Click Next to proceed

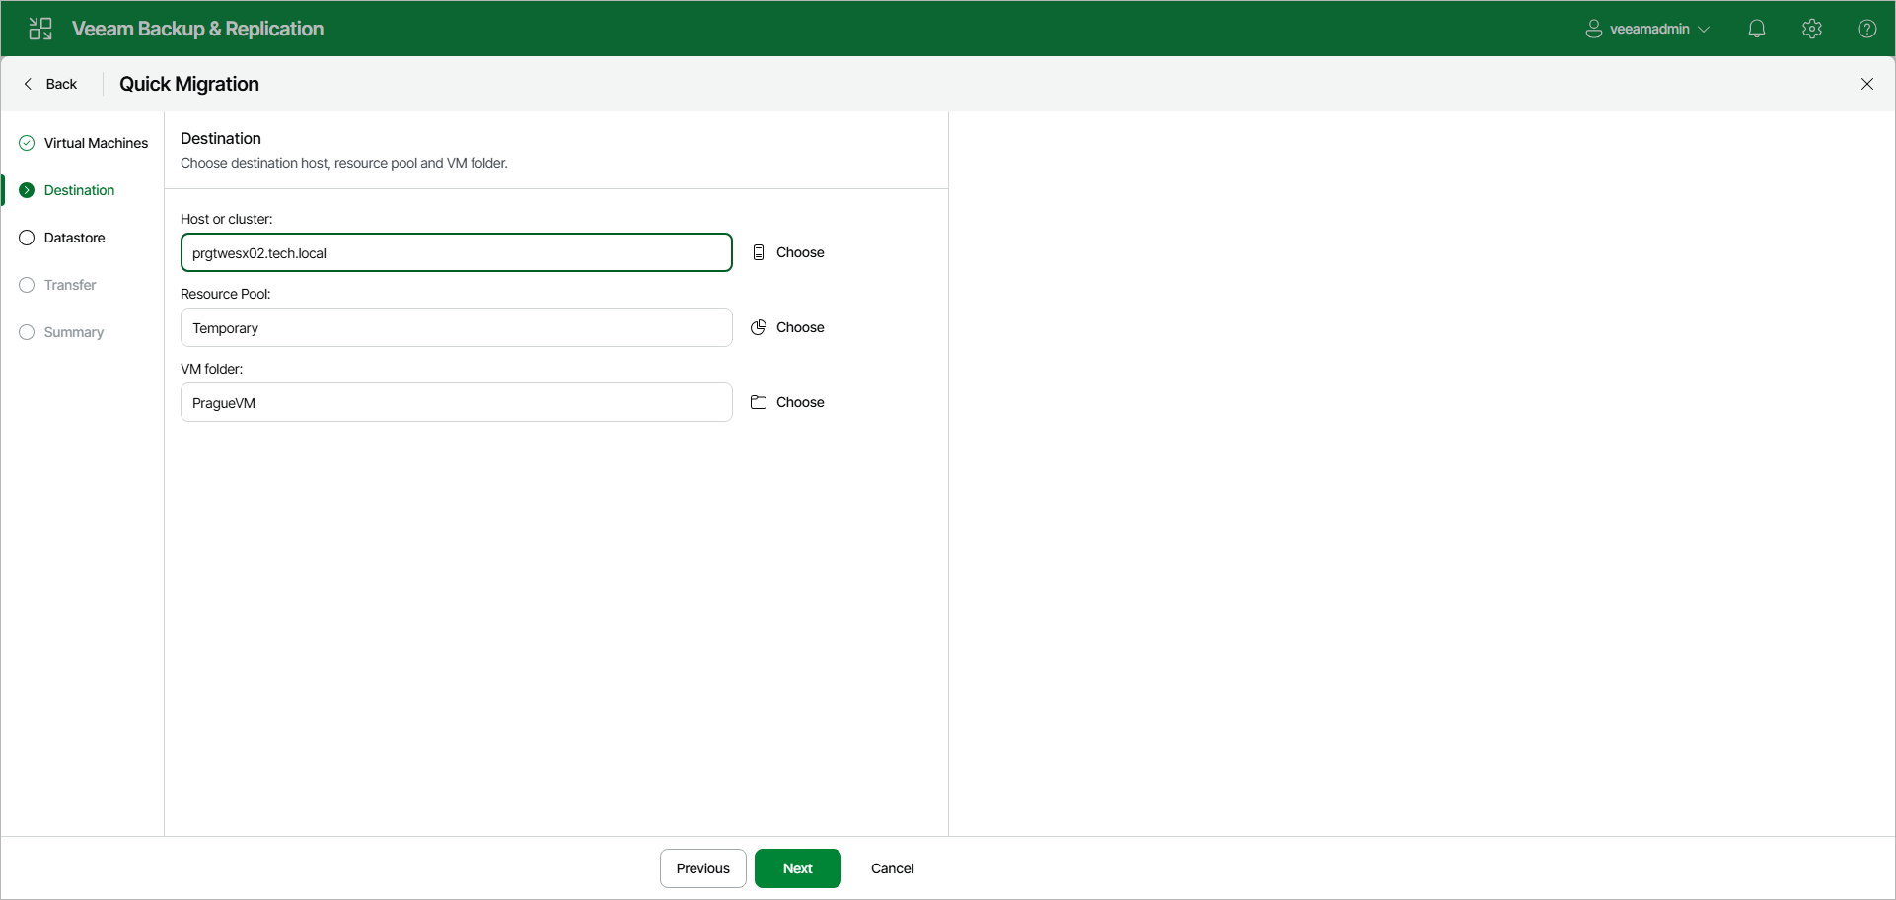tap(797, 868)
